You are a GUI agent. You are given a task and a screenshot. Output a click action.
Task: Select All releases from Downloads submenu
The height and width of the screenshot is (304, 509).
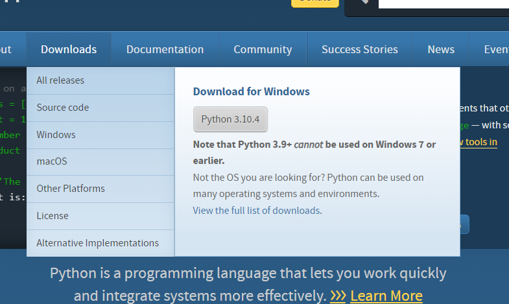pyautogui.click(x=101, y=80)
